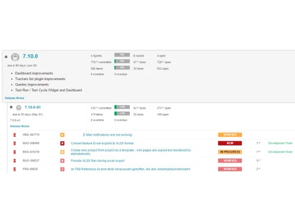Screen dimensions: 295x221
Task: Click the 7.10.0-S1 sprint clock icon
Action: 19,107
